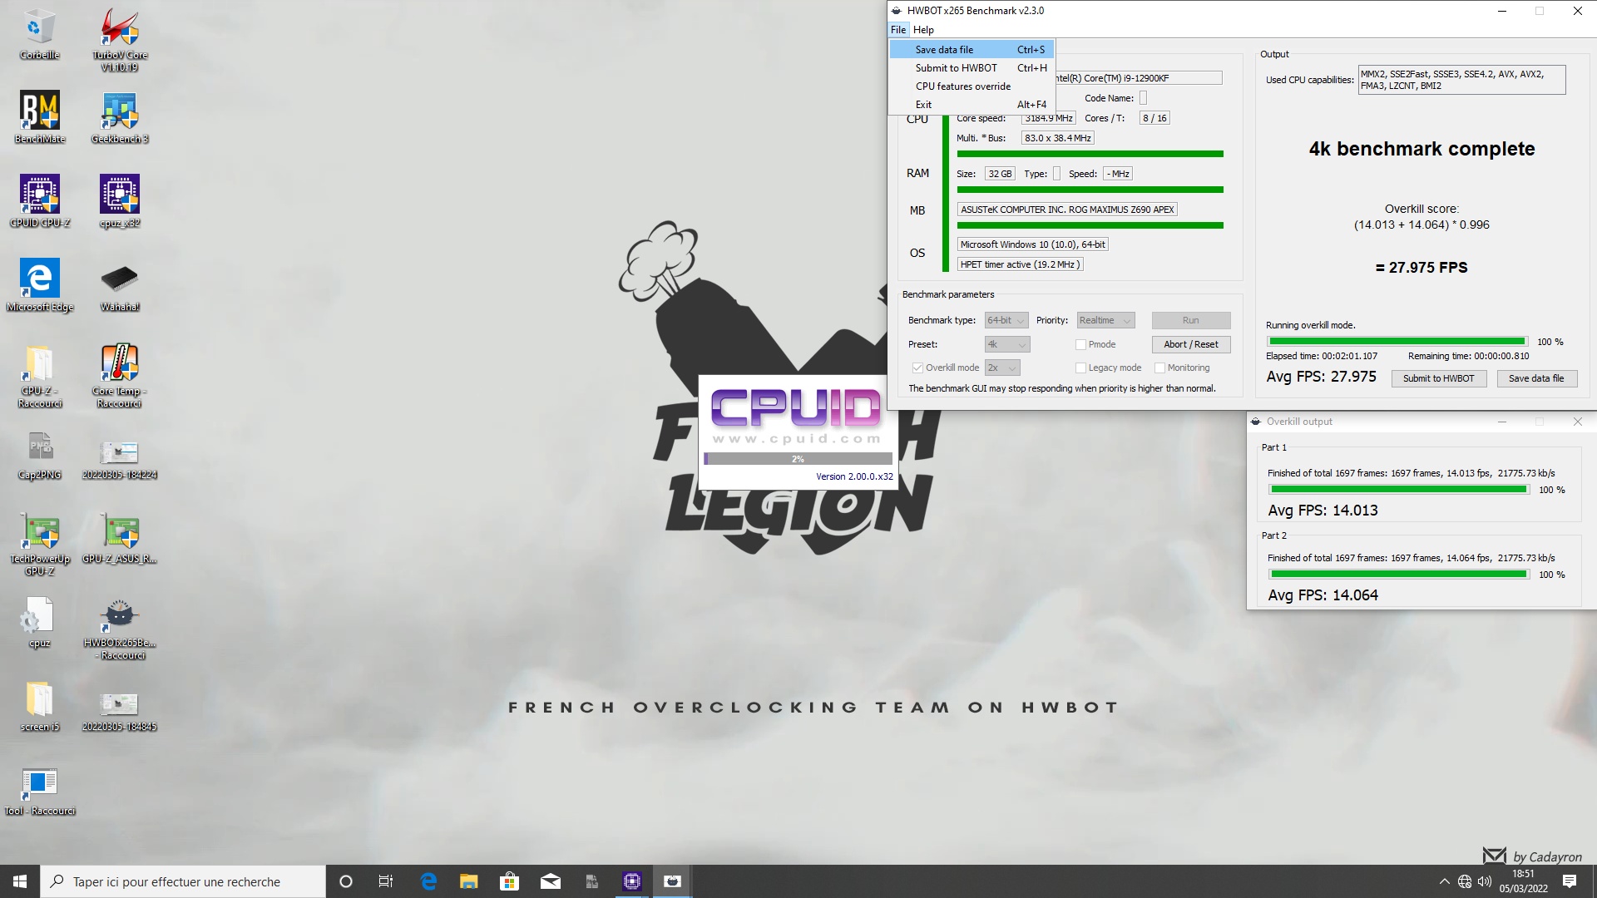
Task: Launch the TechPowerUp GPU-Z shortcut
Action: 39,544
